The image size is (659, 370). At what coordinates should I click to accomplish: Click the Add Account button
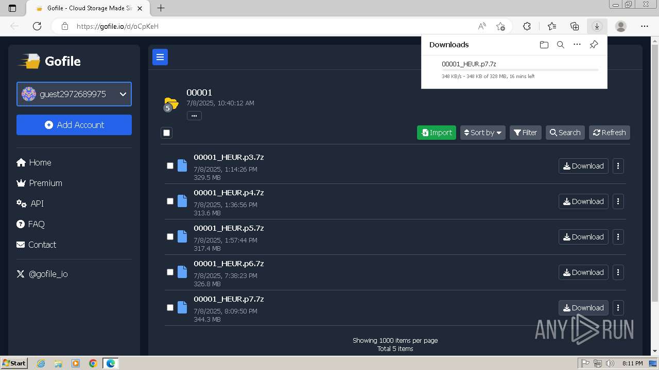point(74,125)
